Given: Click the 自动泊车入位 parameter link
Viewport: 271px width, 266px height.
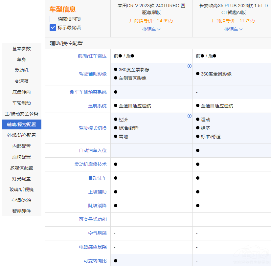Looking at the screenshot, I should [93, 150].
